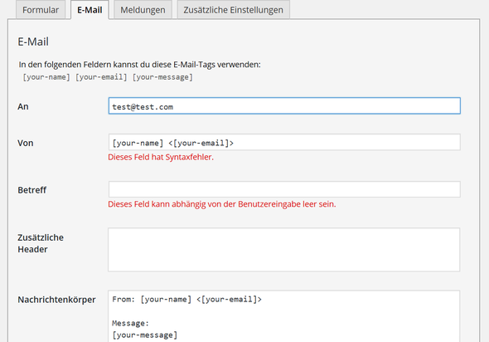Select the [your-message] mail tag
The height and width of the screenshot is (342, 489).
162,77
